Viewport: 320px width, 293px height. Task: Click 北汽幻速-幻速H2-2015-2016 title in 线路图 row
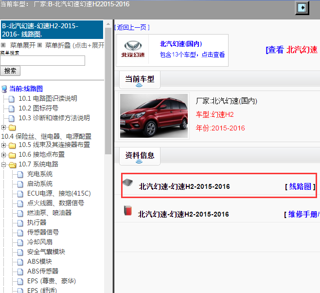click(x=184, y=186)
